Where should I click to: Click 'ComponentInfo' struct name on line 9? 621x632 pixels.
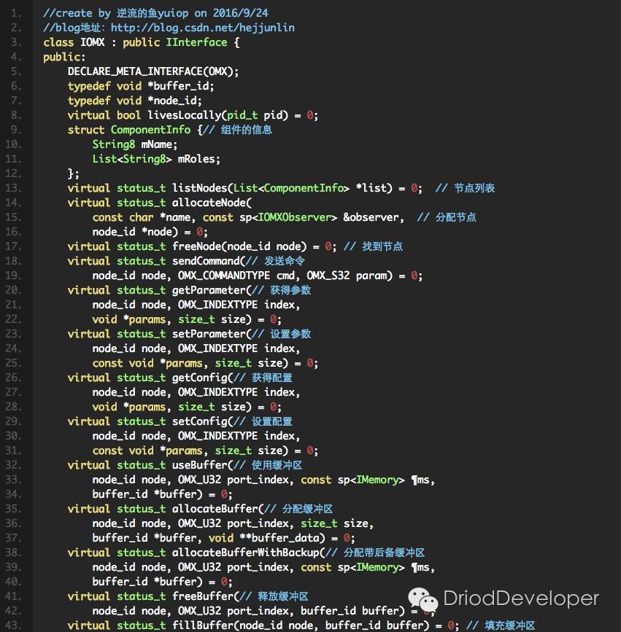point(150,130)
